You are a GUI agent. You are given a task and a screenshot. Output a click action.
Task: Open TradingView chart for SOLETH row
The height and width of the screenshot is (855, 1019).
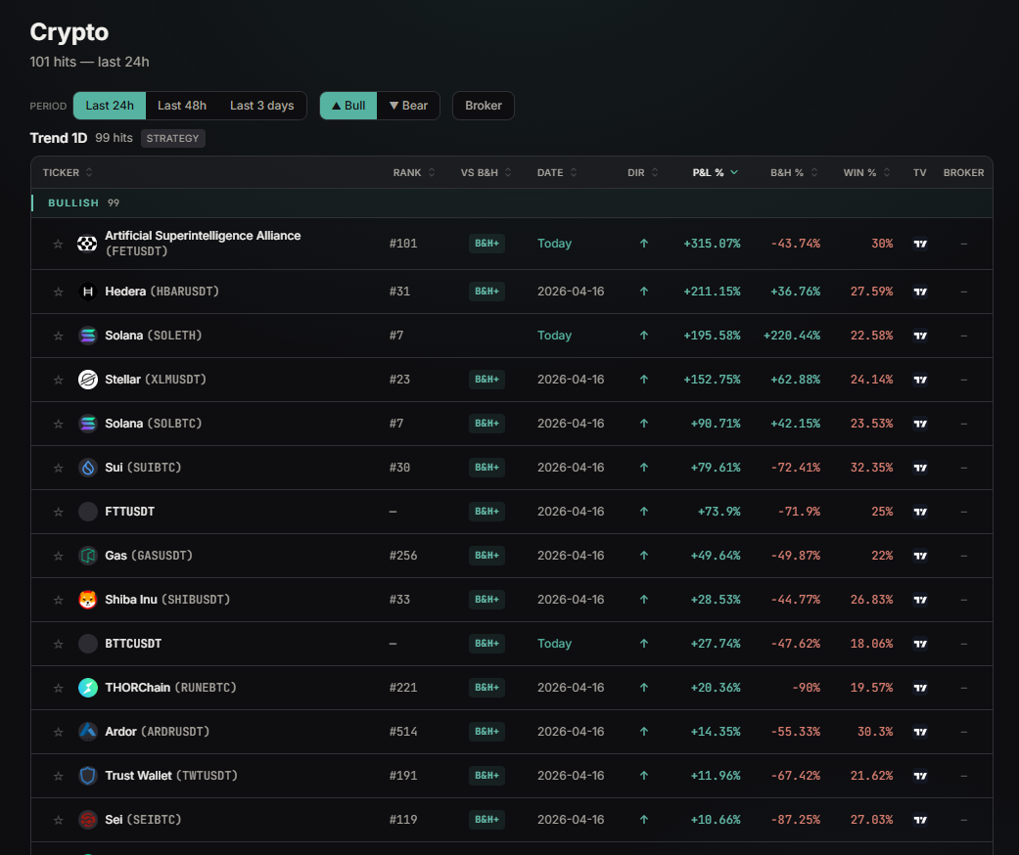[919, 336]
